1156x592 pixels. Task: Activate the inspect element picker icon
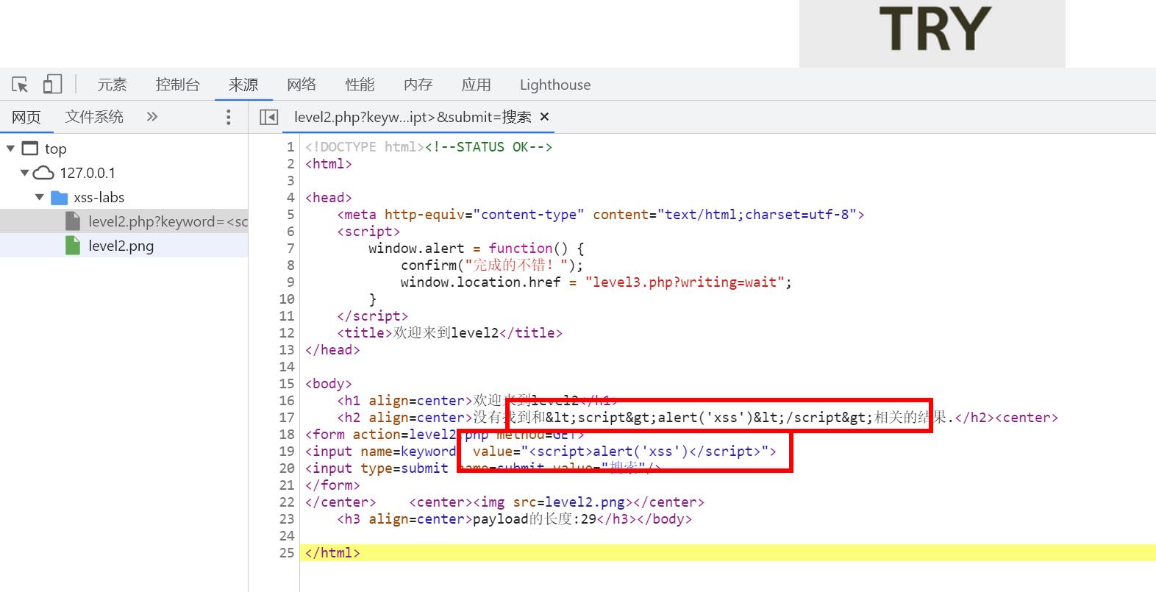tap(21, 85)
